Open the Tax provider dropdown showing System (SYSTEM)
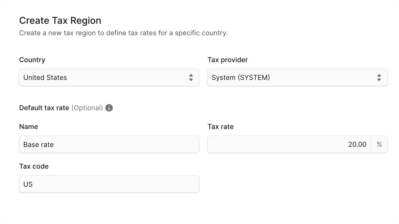Image resolution: width=399 pixels, height=224 pixels. (297, 78)
